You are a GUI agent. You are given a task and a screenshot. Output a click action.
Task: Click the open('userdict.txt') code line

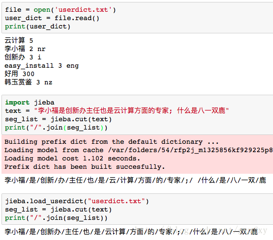pos(60,10)
